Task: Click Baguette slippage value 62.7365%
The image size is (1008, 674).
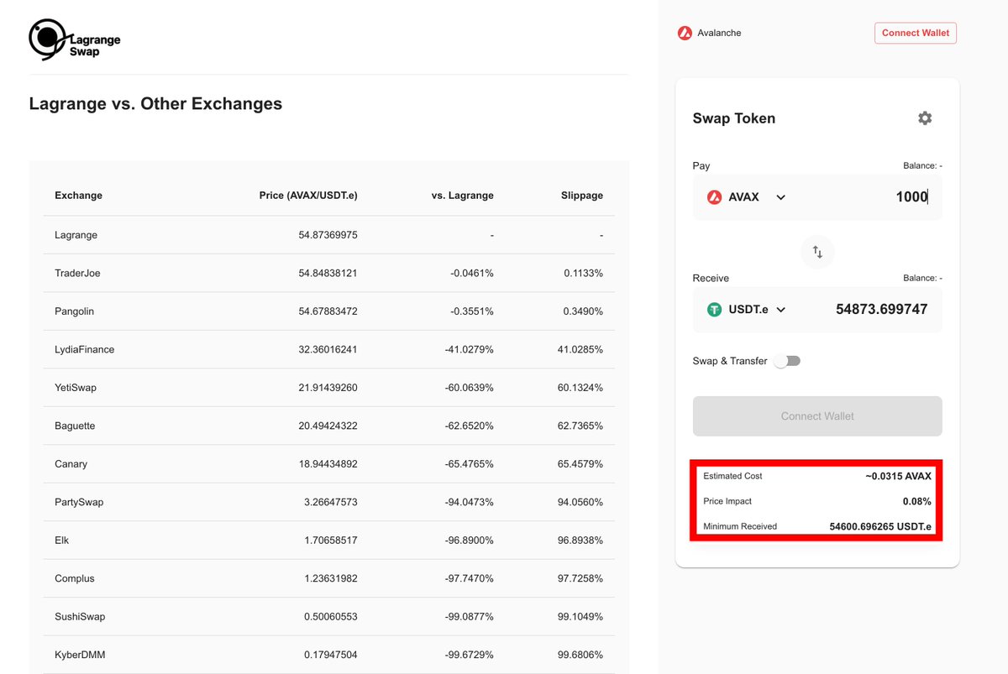Action: tap(580, 426)
